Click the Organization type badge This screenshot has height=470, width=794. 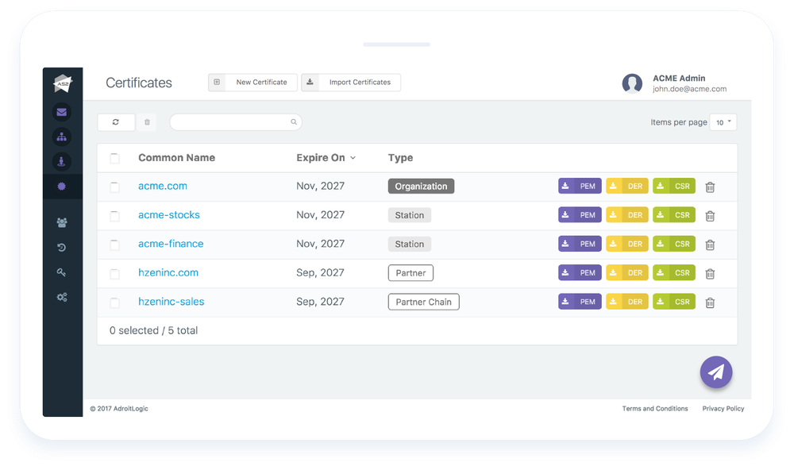click(x=422, y=187)
